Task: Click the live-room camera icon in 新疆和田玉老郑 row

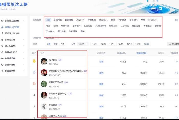Action: pos(176,84)
